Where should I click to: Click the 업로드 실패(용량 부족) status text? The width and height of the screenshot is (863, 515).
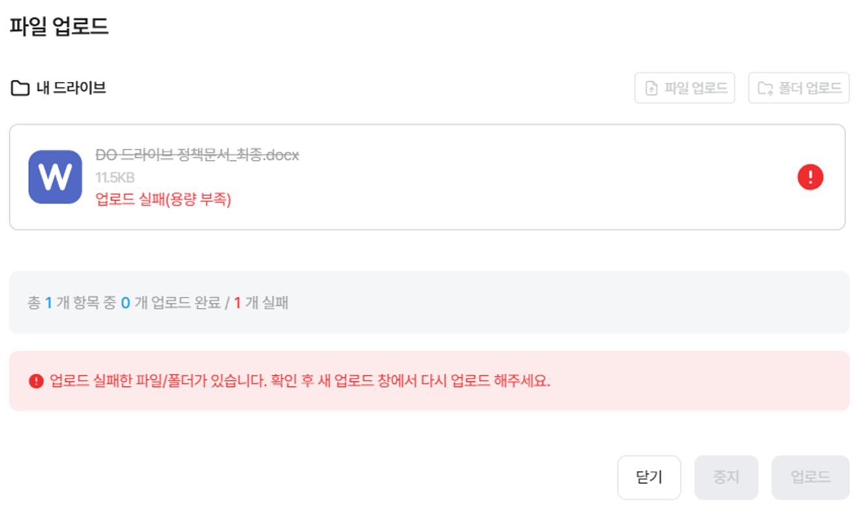[x=163, y=199]
